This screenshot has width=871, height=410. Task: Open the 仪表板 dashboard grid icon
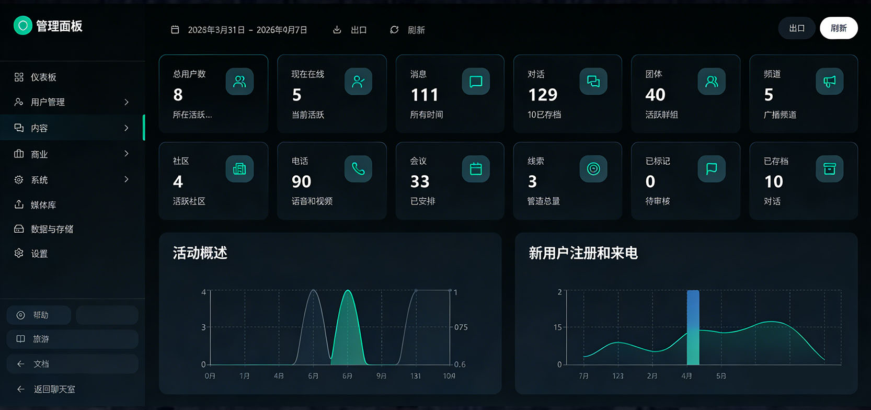pyautogui.click(x=19, y=77)
